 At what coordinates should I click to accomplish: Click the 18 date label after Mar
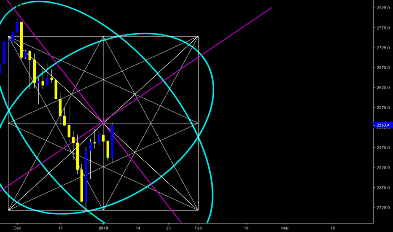tap(333, 228)
